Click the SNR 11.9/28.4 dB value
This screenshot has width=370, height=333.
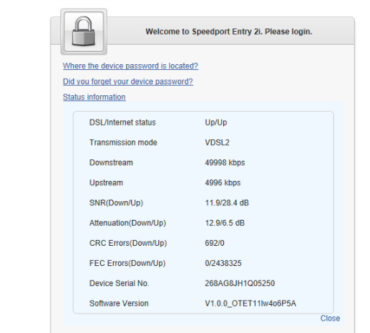pos(227,203)
